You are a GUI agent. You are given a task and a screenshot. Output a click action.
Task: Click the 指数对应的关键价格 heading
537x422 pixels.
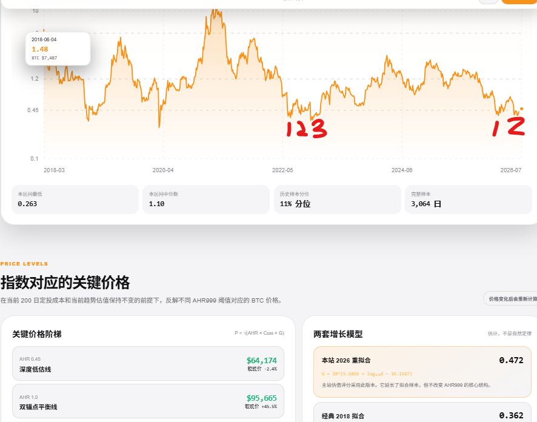pos(65,283)
